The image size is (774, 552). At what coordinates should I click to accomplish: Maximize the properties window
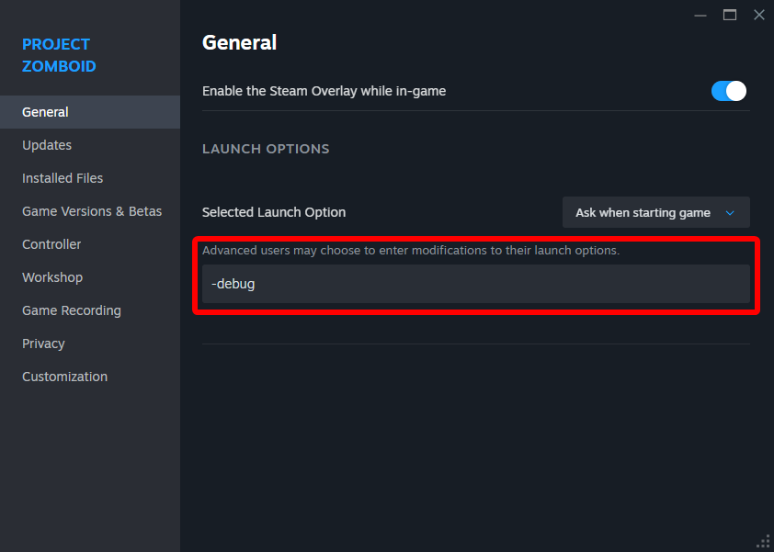pos(730,15)
